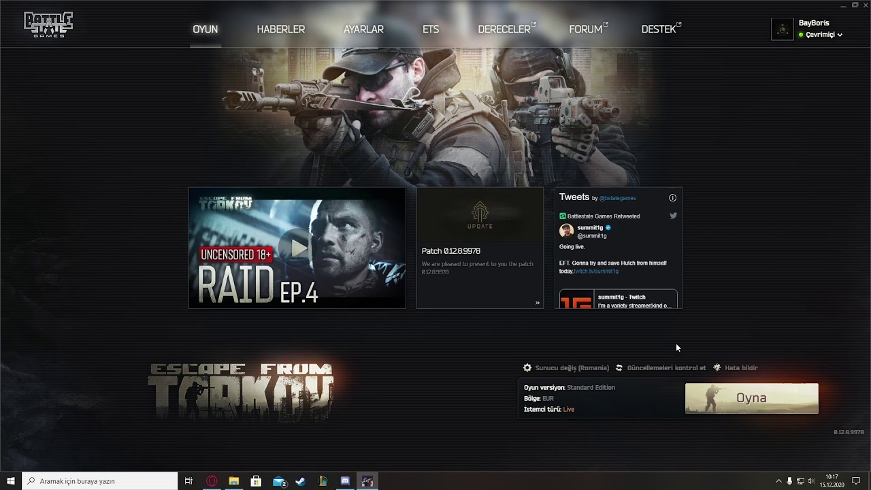Expand the patch news with double-arrow

[537, 303]
